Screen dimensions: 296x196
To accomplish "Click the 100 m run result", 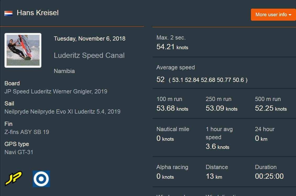I will point(172,108).
